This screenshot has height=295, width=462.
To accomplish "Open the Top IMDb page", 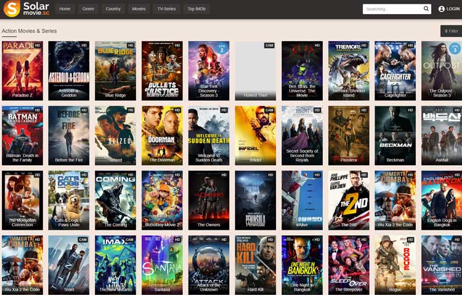I will click(x=197, y=9).
